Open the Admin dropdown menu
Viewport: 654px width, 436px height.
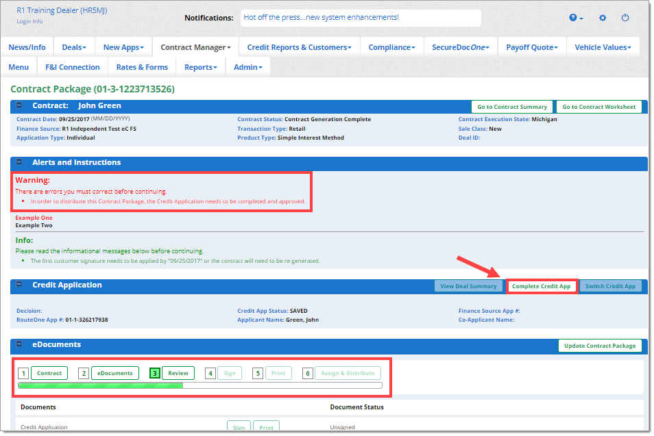pyautogui.click(x=247, y=67)
